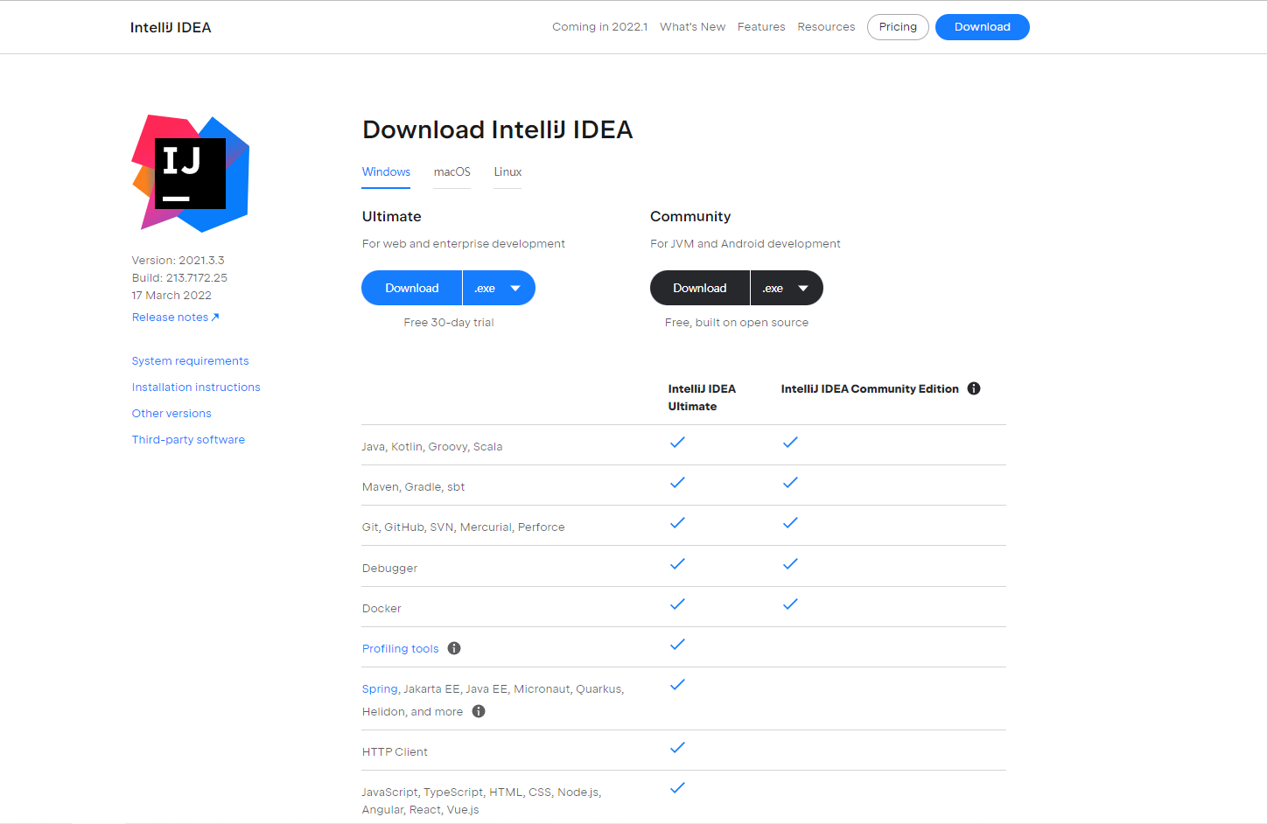1267x824 pixels.
Task: Click Ultimate checkmark in Git, GitHub row
Action: [x=677, y=523]
